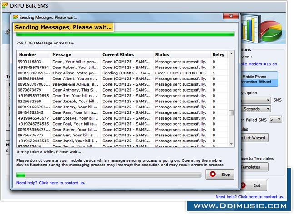Click the 'Sending (COM125 - SA...' current status cell

126,73
